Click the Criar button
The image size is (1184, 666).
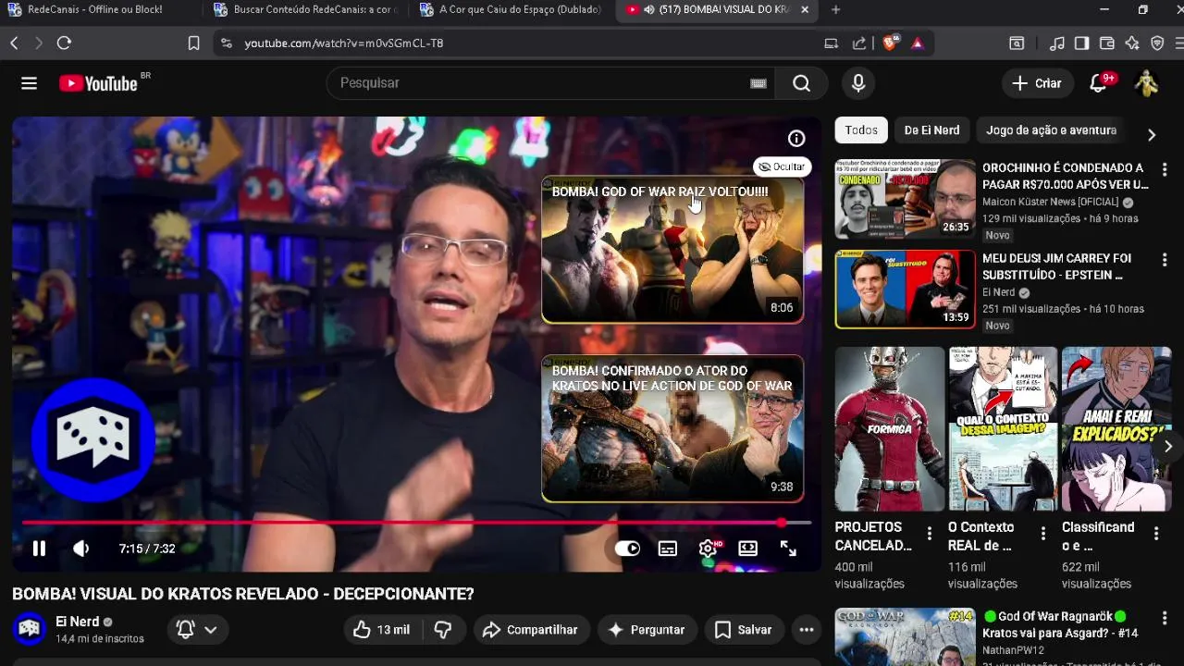pyautogui.click(x=1037, y=83)
